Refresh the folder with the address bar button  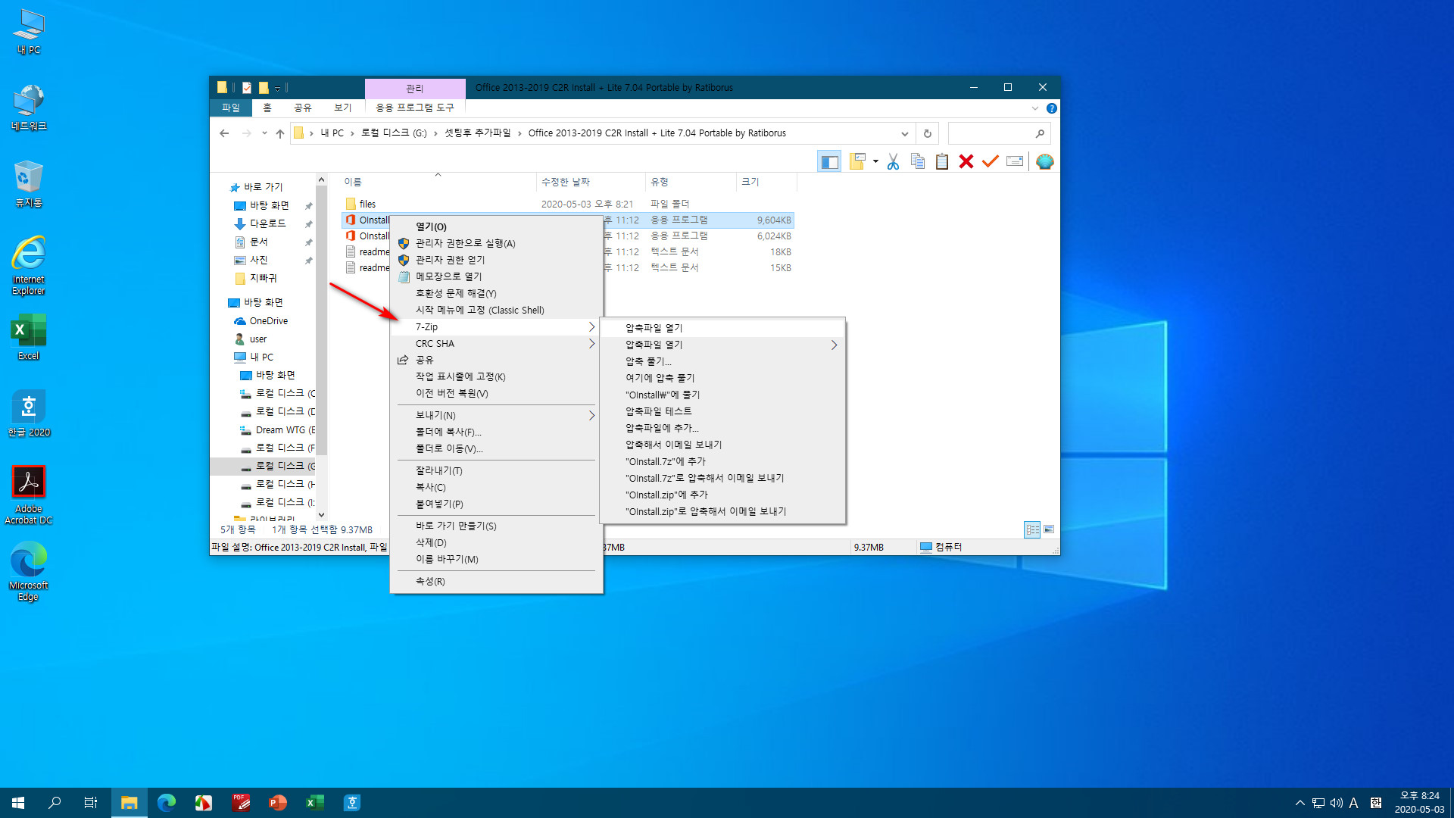(x=927, y=133)
